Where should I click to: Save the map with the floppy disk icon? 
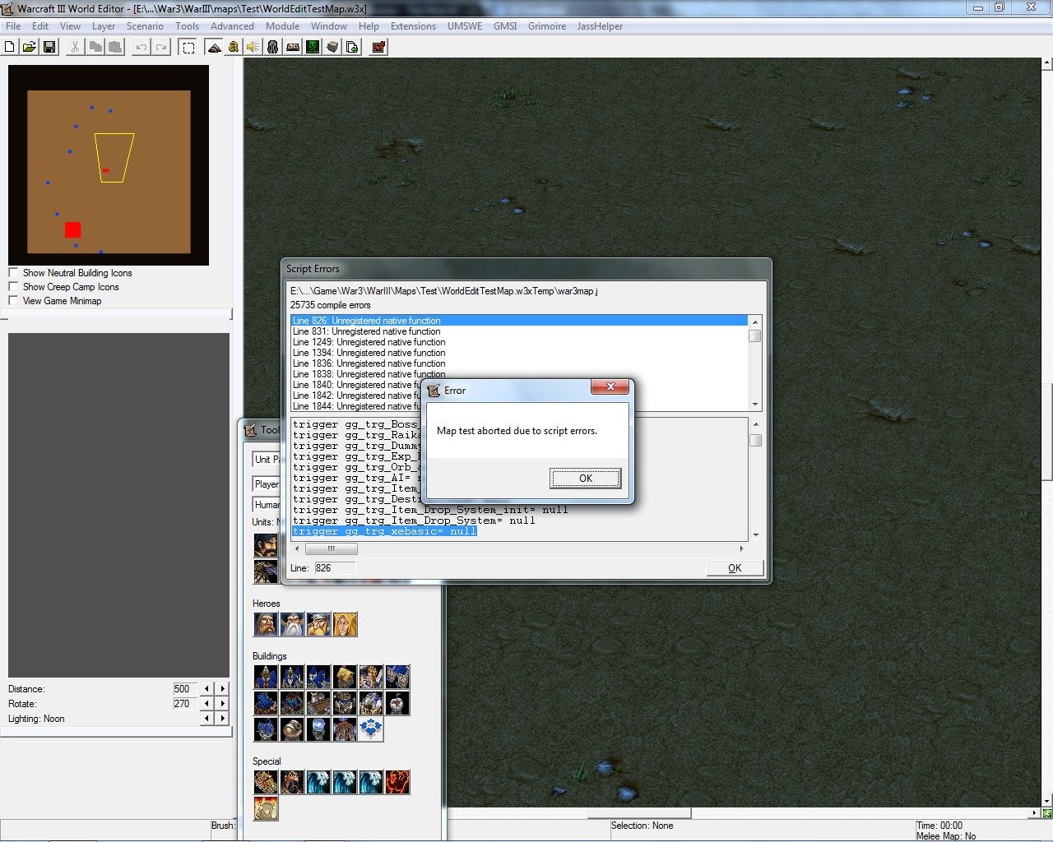click(x=49, y=47)
